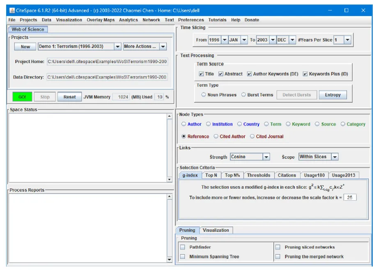The image size is (381, 271).
Task: Open the Network menu
Action: 151,20
